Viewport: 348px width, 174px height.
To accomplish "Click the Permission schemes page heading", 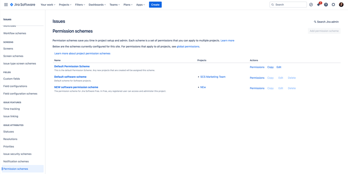I will (72, 31).
